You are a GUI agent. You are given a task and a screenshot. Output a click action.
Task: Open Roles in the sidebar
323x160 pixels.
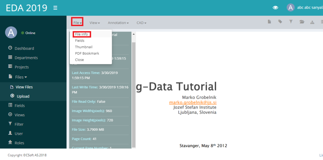19,143
